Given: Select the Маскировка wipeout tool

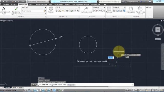Looking at the screenshot, I should point(131,10).
